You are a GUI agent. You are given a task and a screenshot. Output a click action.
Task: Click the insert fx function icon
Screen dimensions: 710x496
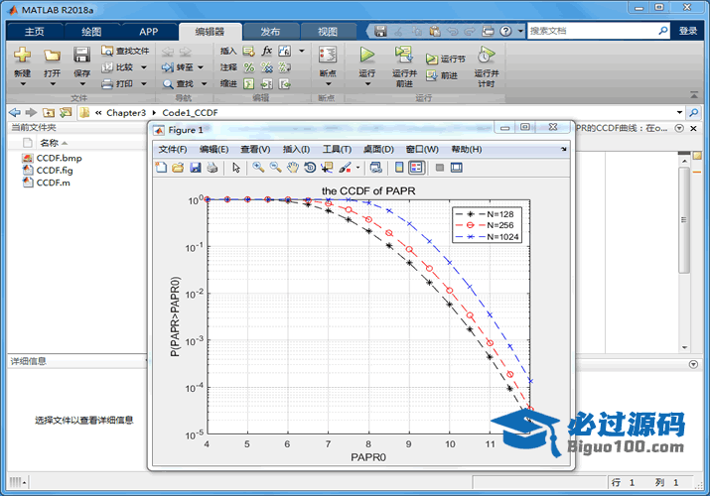(267, 51)
